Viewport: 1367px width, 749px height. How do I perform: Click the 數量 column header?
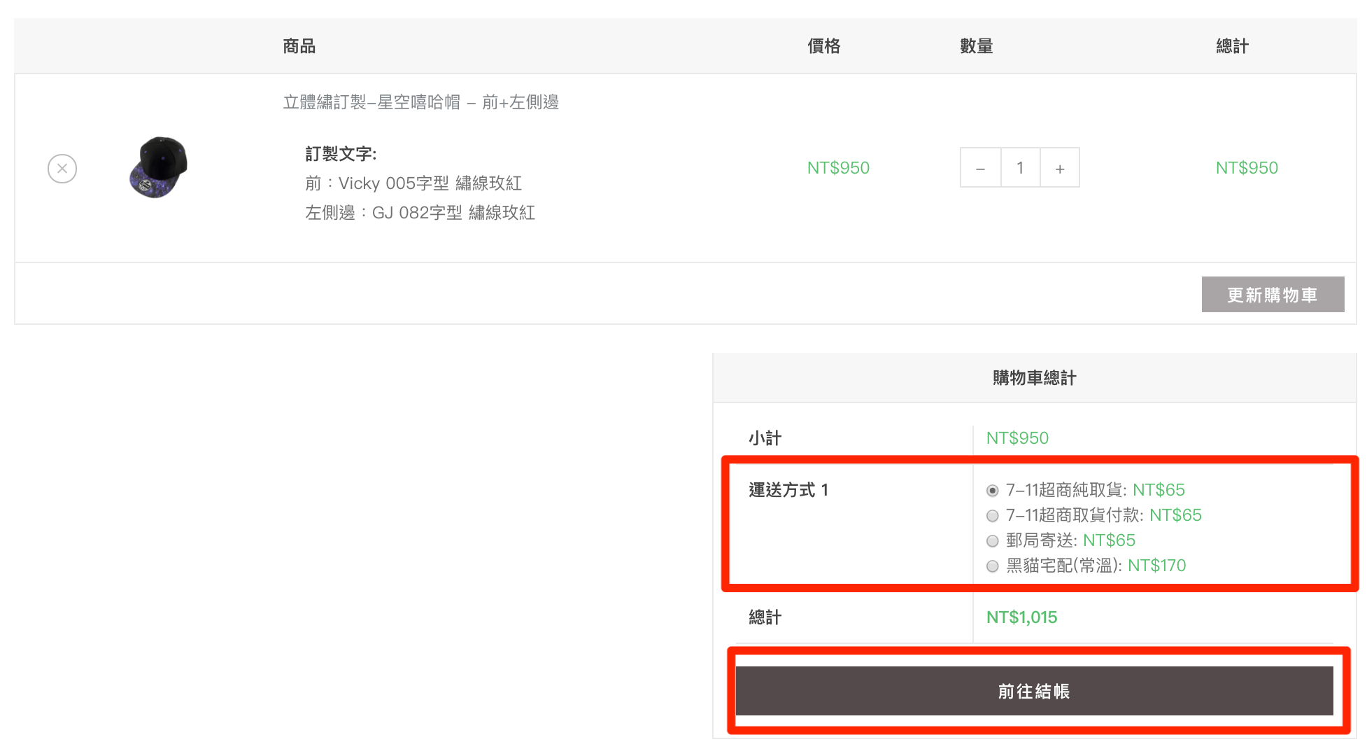click(x=976, y=46)
